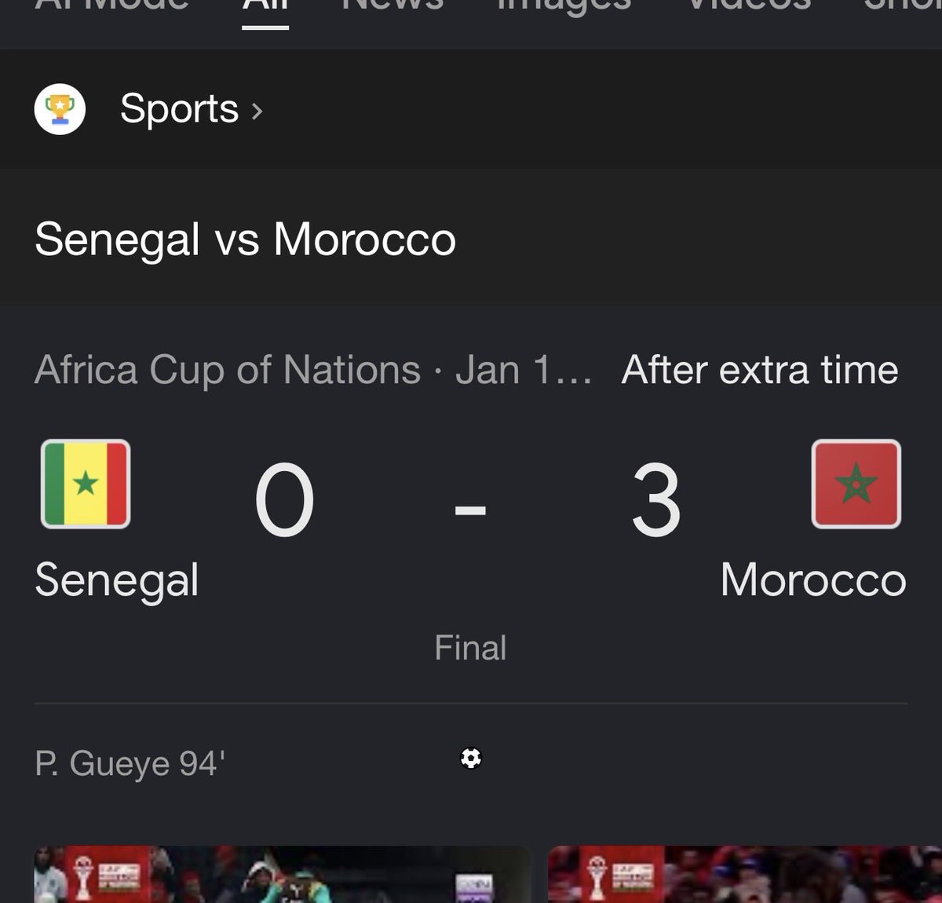Tap the Senegal flag icon

click(86, 484)
